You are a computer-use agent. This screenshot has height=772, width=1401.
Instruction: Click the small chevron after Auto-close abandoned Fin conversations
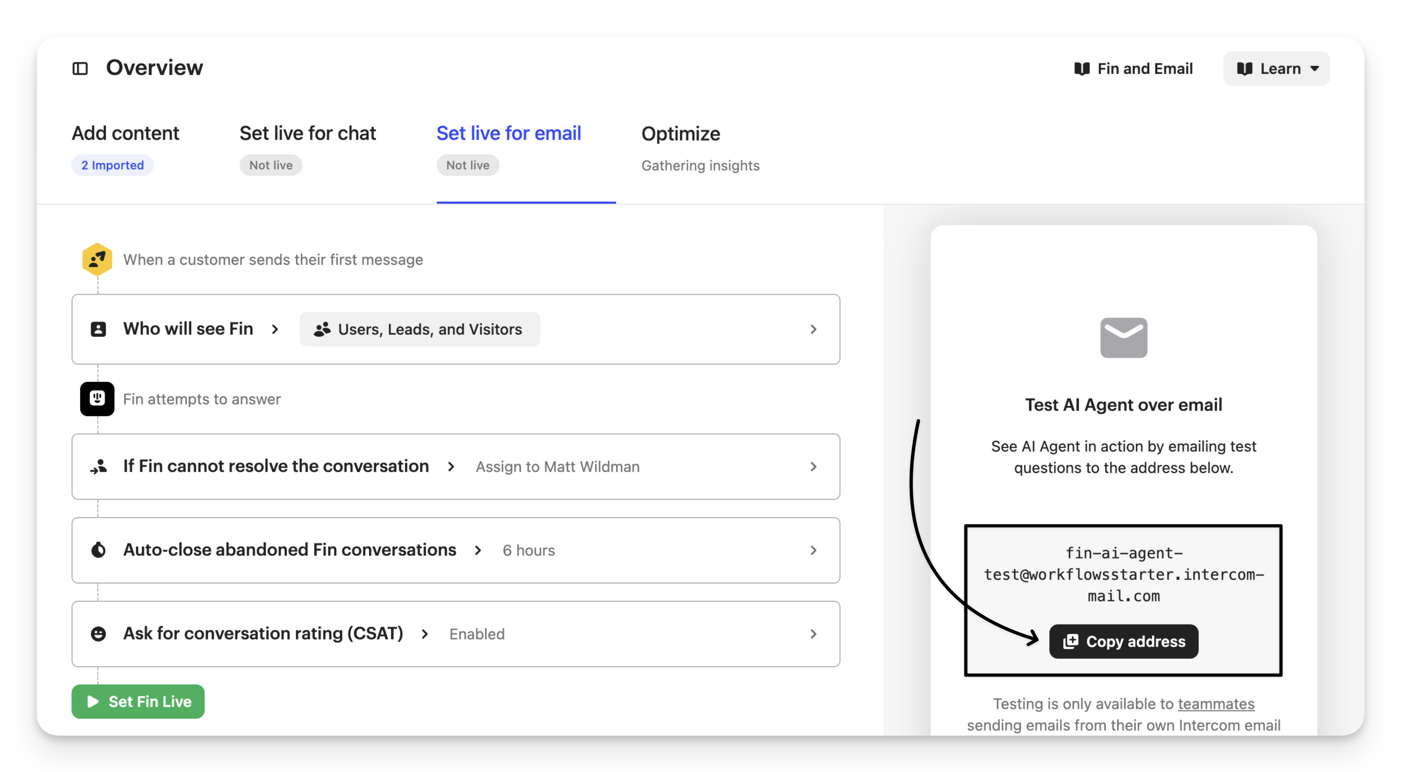(x=478, y=550)
